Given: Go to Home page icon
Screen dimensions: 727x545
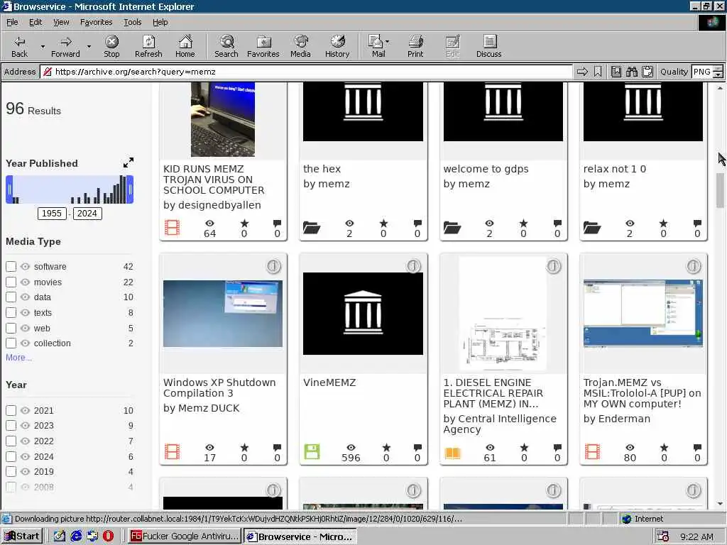Looking at the screenshot, I should 185,46.
